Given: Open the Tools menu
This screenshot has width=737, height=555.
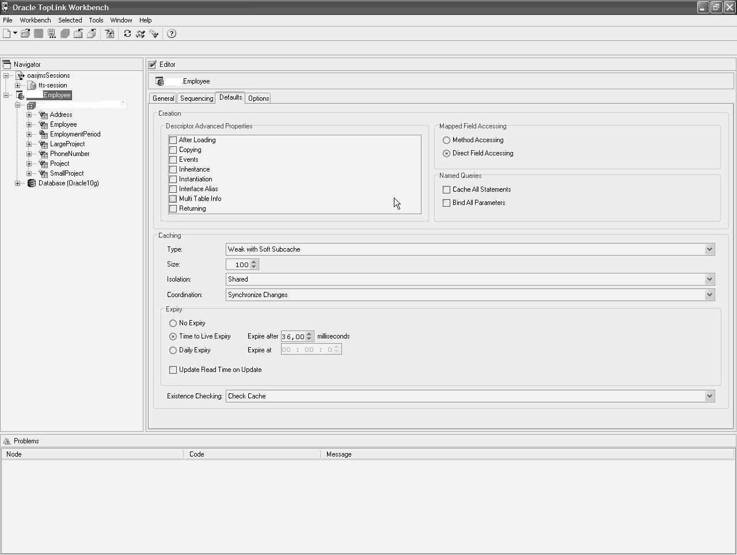Looking at the screenshot, I should 96,20.
